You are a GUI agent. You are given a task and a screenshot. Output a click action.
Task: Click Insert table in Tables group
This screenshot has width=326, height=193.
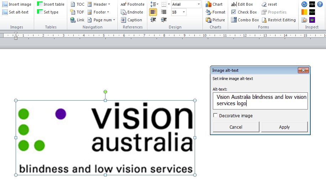51,4
